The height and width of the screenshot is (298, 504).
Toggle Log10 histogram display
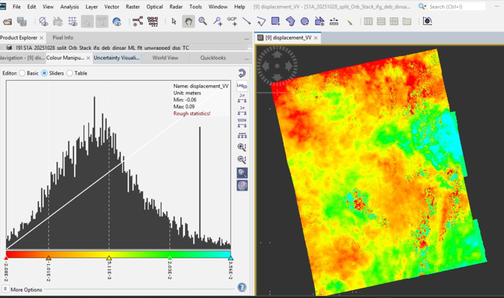coord(242,86)
